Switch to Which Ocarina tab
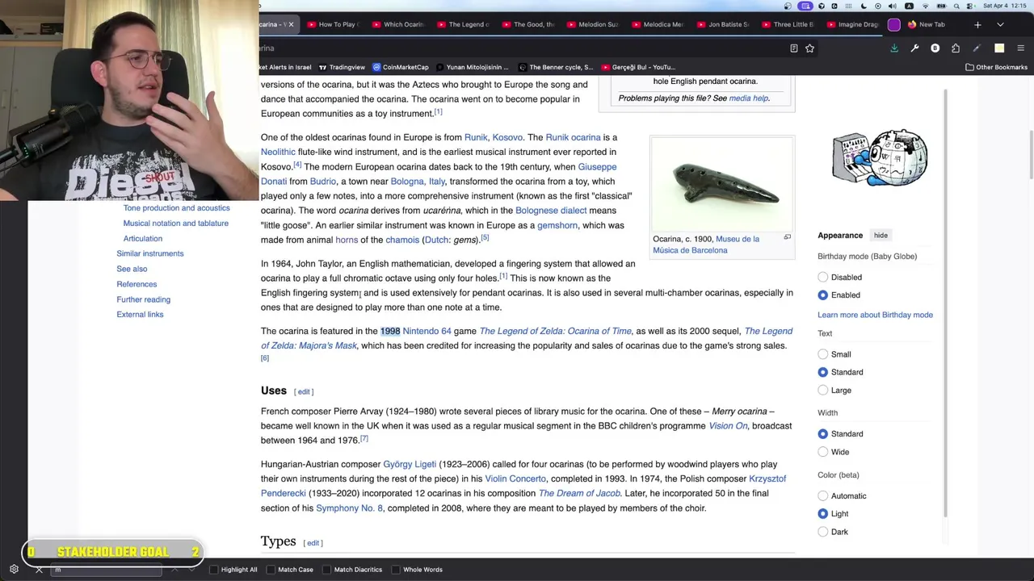 pos(399,24)
